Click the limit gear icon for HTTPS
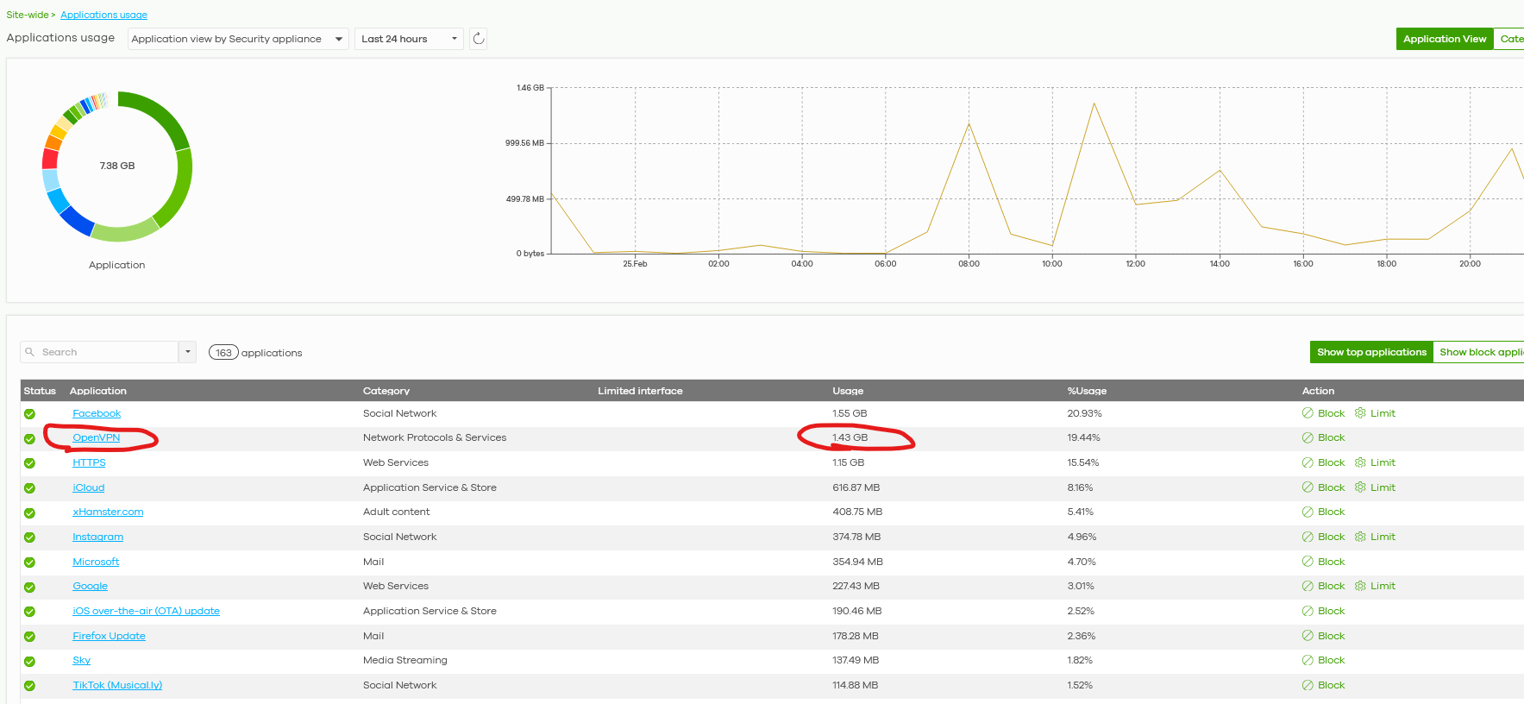1524x704 pixels. 1360,462
